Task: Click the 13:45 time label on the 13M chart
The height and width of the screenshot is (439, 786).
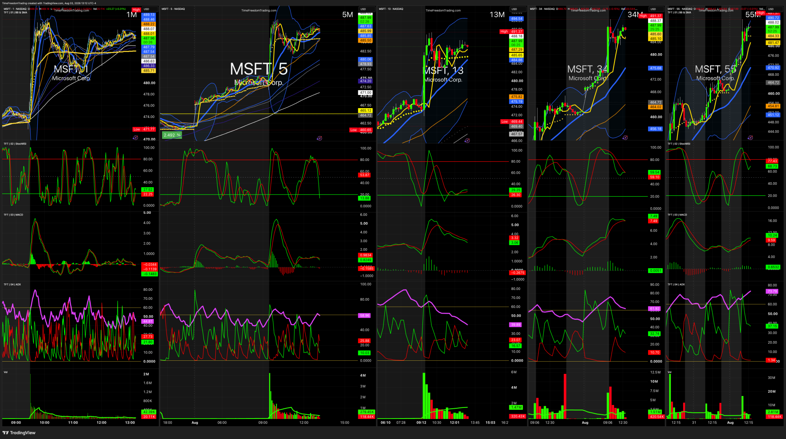Action: pyautogui.click(x=475, y=423)
